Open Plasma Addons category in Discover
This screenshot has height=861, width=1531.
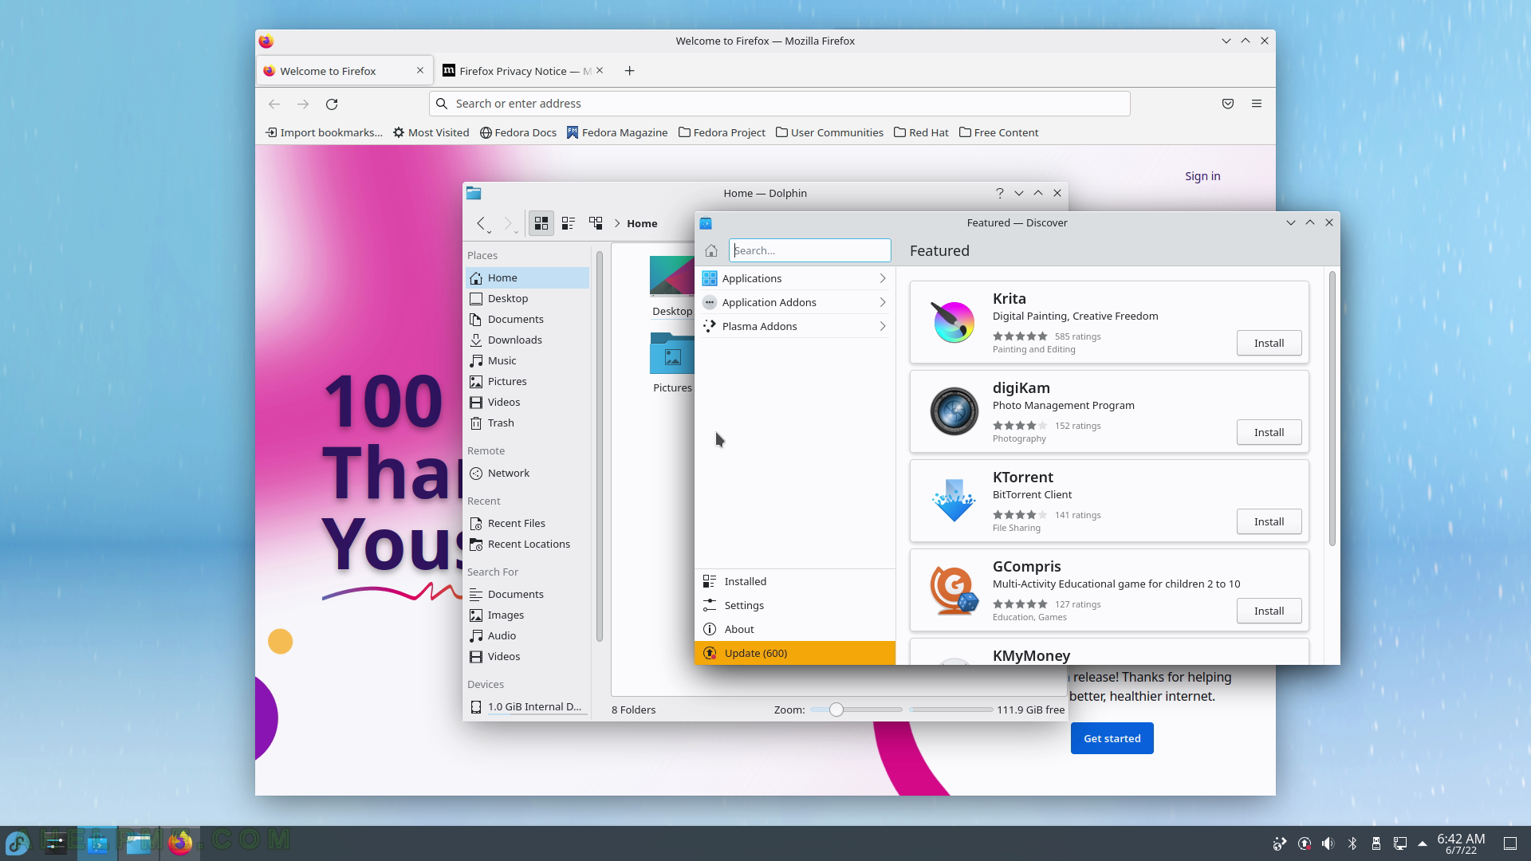click(795, 326)
